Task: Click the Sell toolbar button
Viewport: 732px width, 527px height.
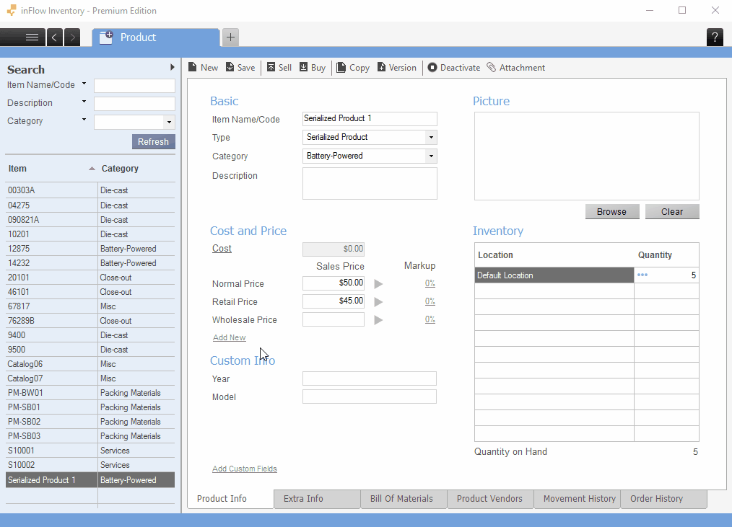Action: (279, 68)
